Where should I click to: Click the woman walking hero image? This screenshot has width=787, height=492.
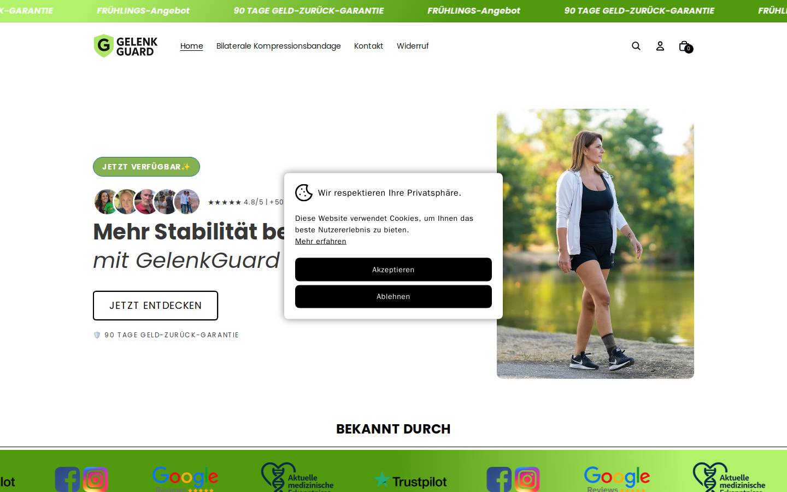point(595,244)
